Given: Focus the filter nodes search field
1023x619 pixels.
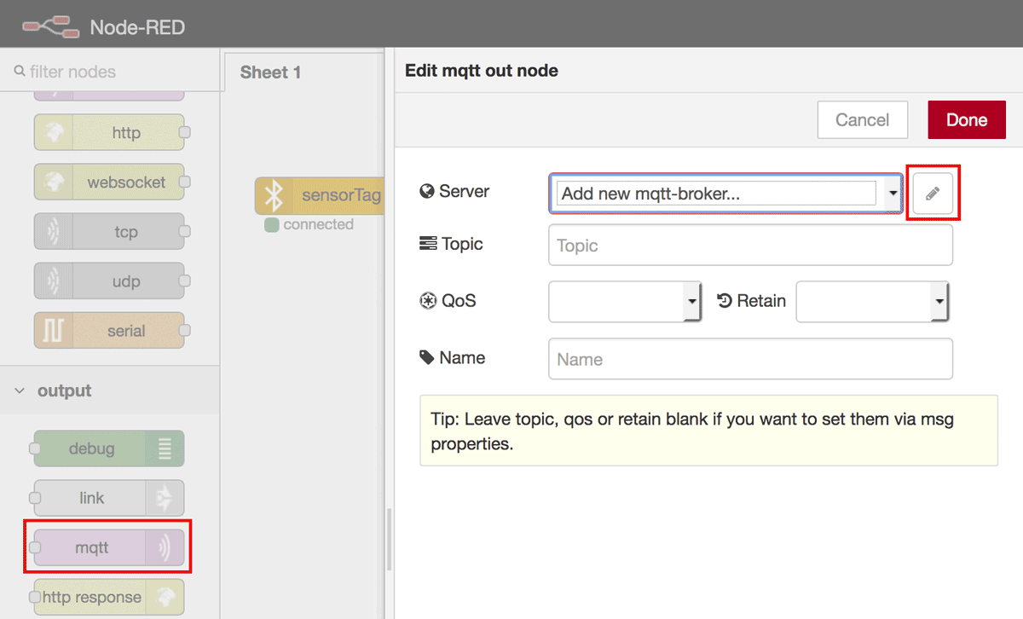Looking at the screenshot, I should [x=111, y=72].
